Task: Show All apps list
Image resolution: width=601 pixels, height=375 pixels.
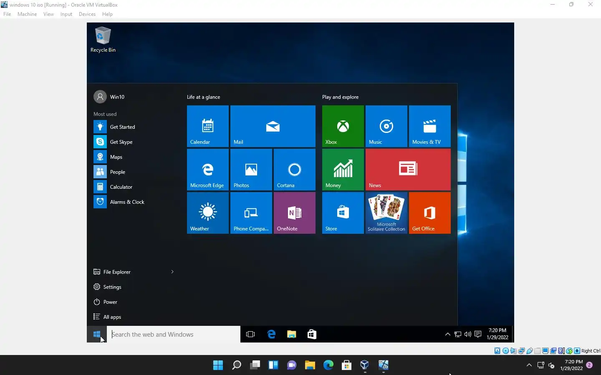Action: (x=134, y=317)
